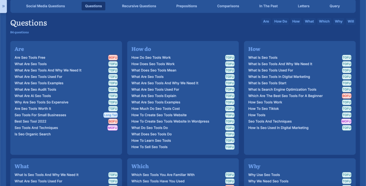Switch to the Letters tab
Screen dimensions: 366x186
304,6
